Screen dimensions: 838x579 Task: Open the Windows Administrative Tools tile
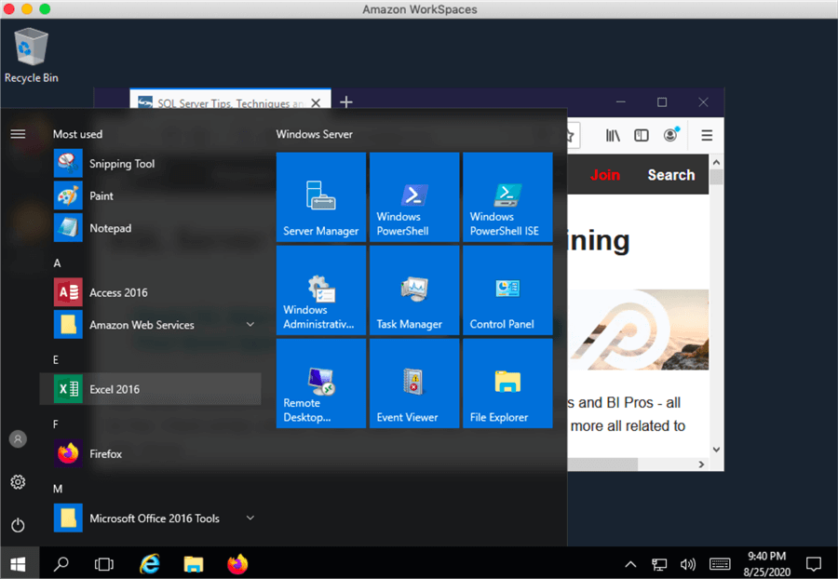(x=321, y=289)
